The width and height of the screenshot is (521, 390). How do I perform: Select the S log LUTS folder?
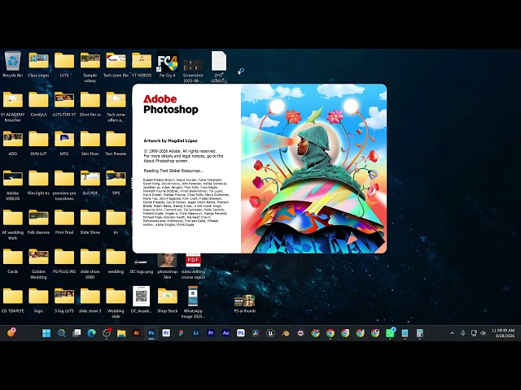[x=64, y=301]
